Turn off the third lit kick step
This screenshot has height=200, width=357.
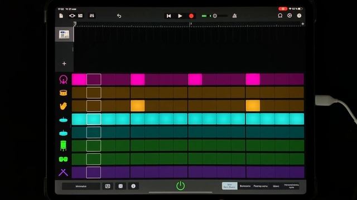(x=195, y=79)
